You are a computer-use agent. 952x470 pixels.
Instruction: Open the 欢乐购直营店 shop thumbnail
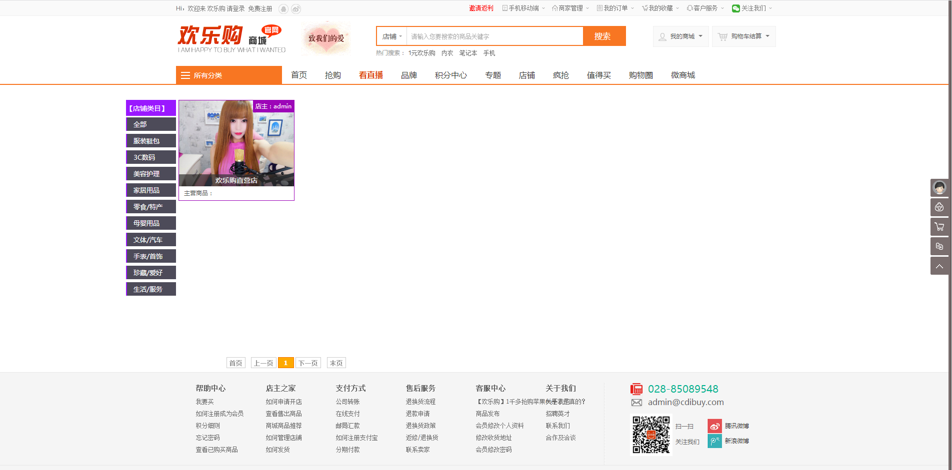[236, 143]
